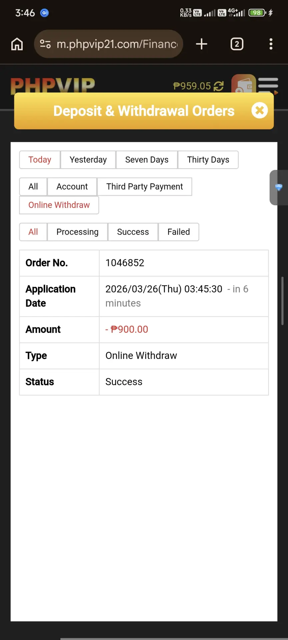The image size is (288, 640).
Task: Tap the browser home icon
Action: (17, 44)
